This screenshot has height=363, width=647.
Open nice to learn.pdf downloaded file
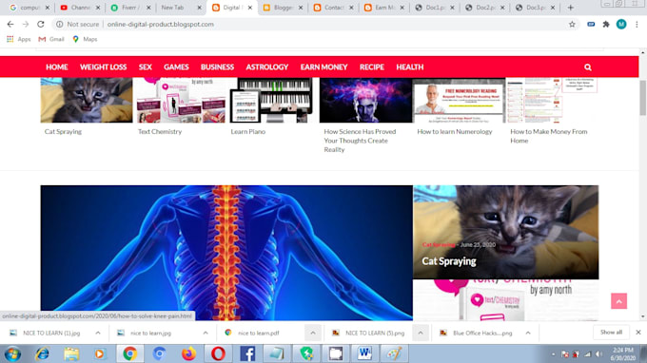(258, 333)
